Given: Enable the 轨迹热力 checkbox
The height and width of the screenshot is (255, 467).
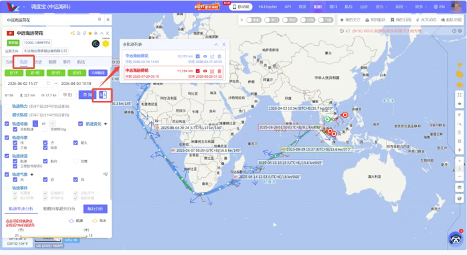Looking at the screenshot, I should pos(8,107).
